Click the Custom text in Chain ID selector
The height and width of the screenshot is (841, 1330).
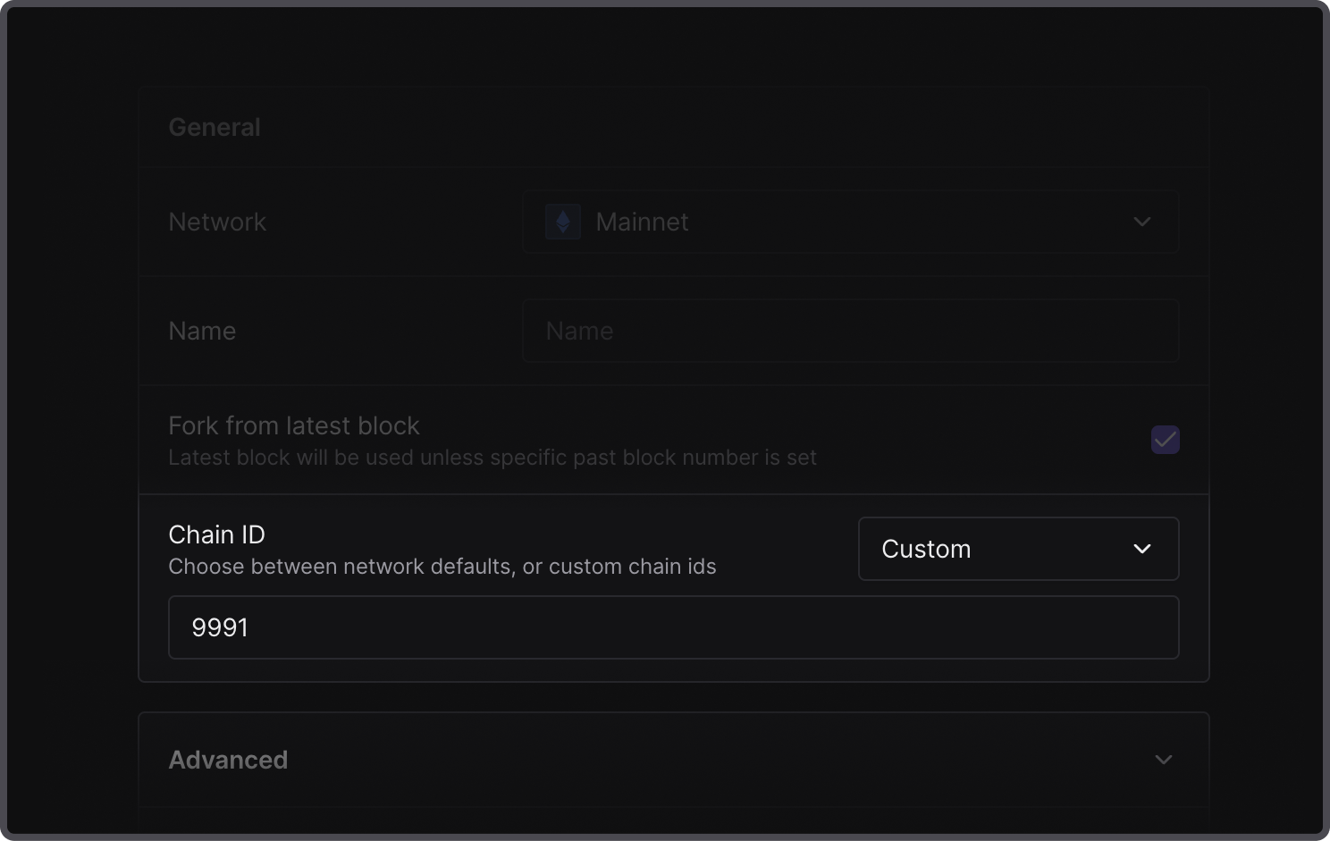point(926,549)
